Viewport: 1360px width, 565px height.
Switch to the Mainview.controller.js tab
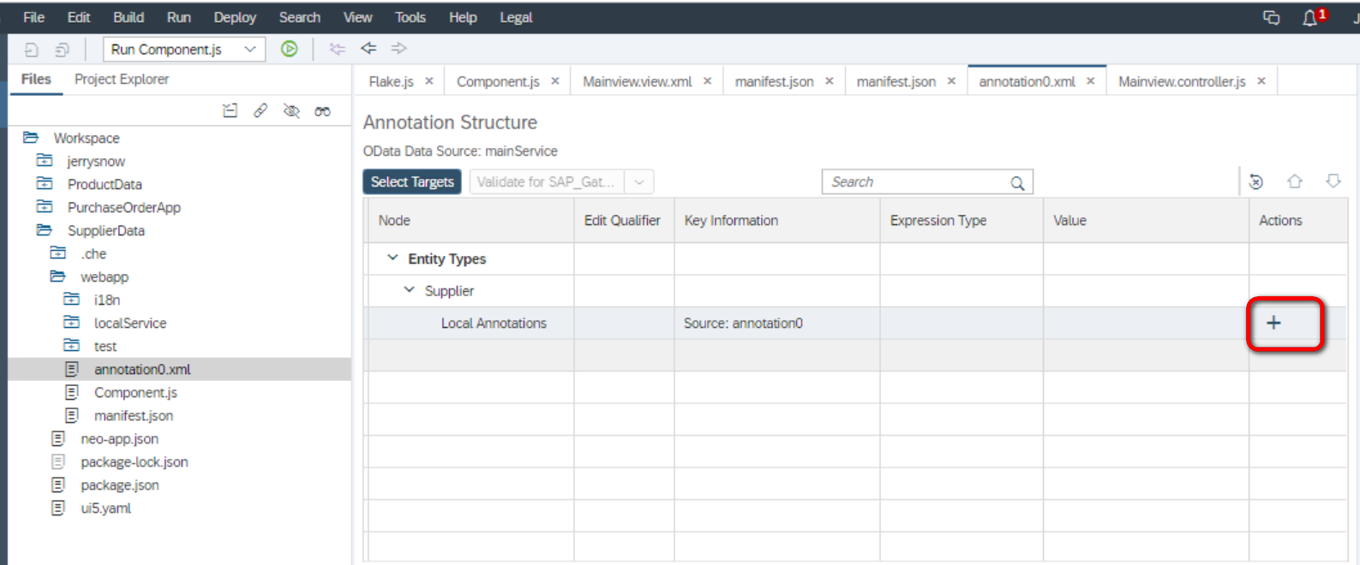point(1182,81)
